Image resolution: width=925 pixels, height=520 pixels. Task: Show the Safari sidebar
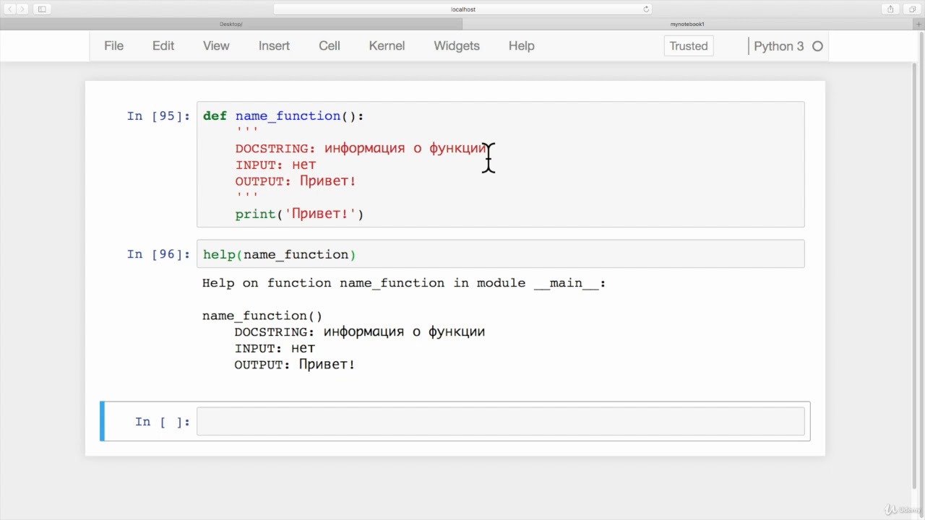click(x=42, y=9)
